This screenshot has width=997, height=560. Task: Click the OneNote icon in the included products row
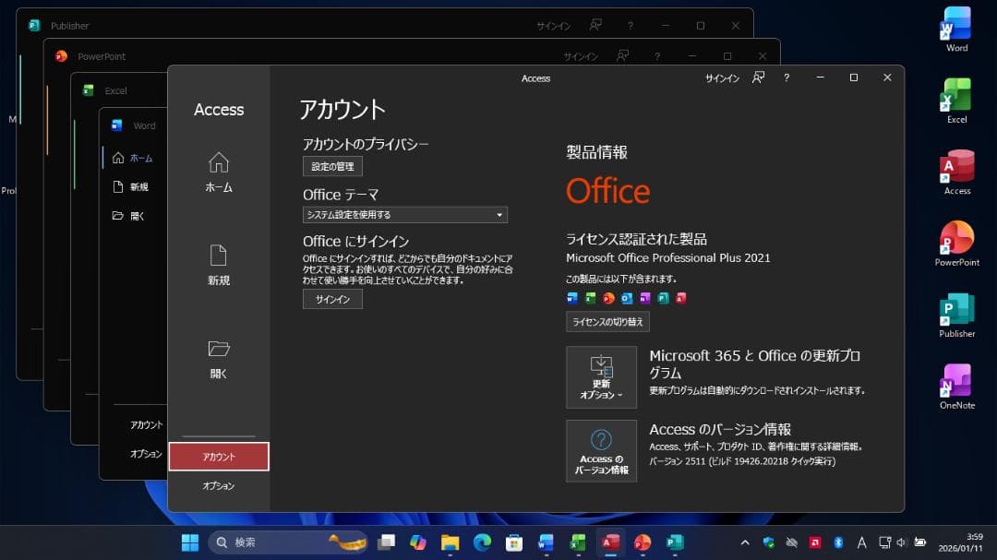click(x=643, y=298)
